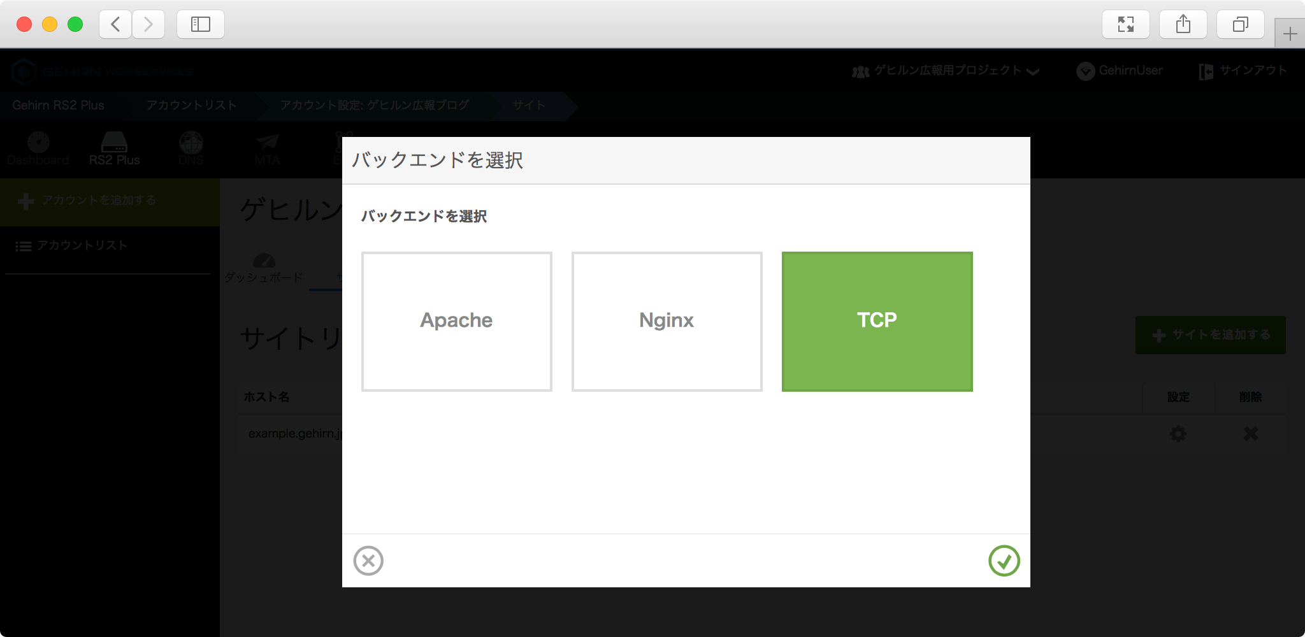Select the Apache backend option
1305x637 pixels.
tap(456, 321)
